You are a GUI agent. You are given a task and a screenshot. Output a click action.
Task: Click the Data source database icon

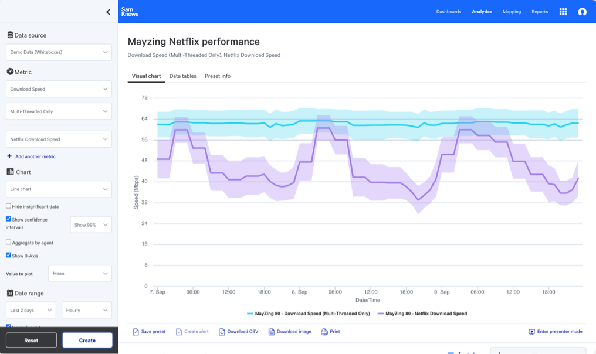point(10,35)
